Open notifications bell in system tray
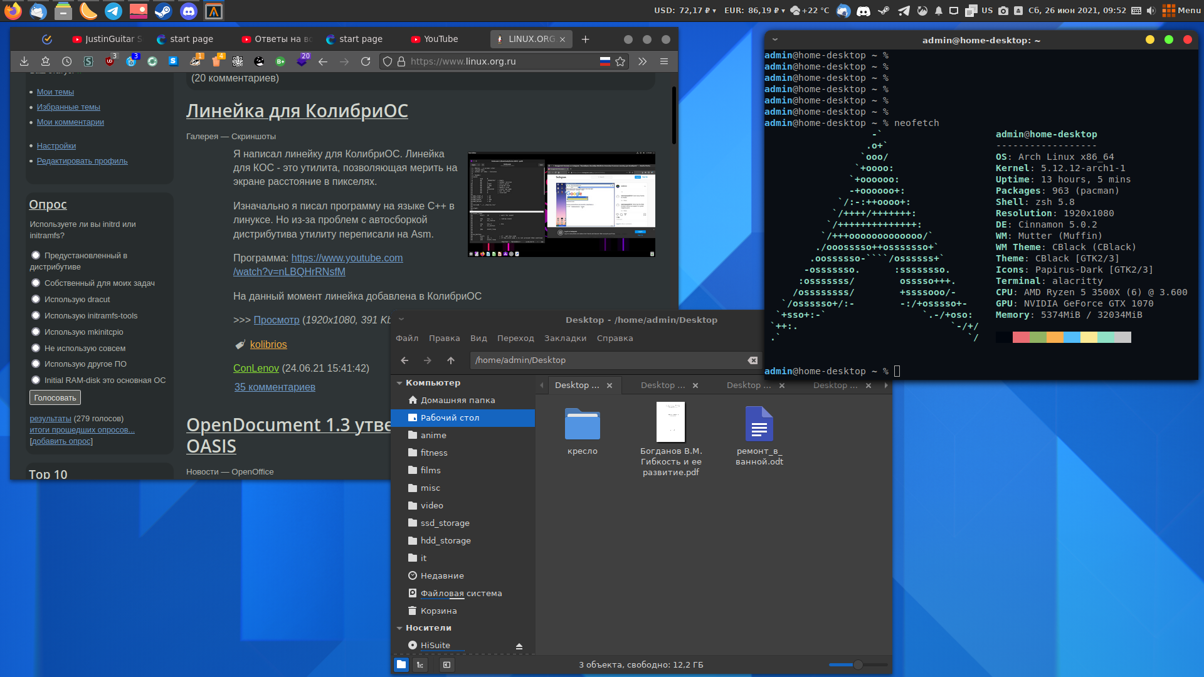1204x677 pixels. pyautogui.click(x=939, y=11)
